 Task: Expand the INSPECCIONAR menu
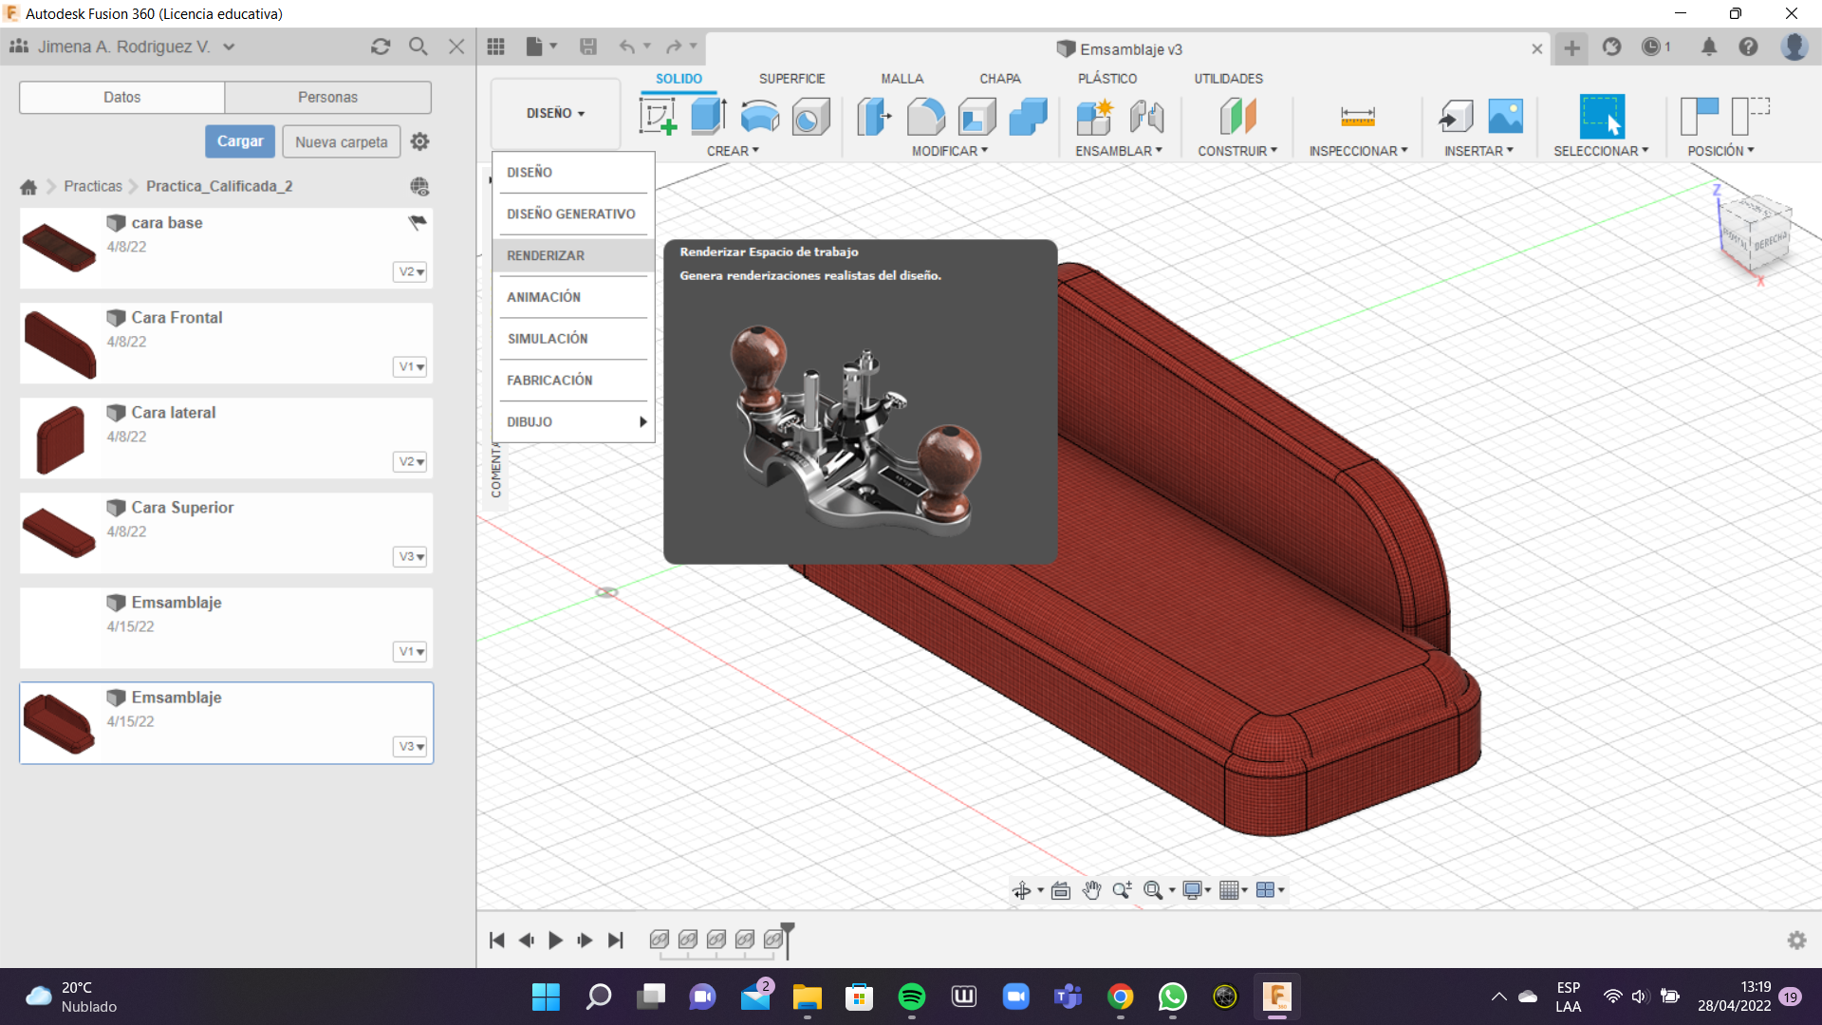pos(1359,151)
